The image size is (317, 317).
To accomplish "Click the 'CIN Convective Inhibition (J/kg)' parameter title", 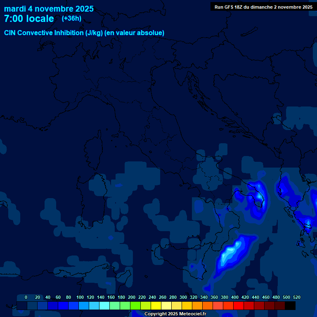I will point(54,33).
